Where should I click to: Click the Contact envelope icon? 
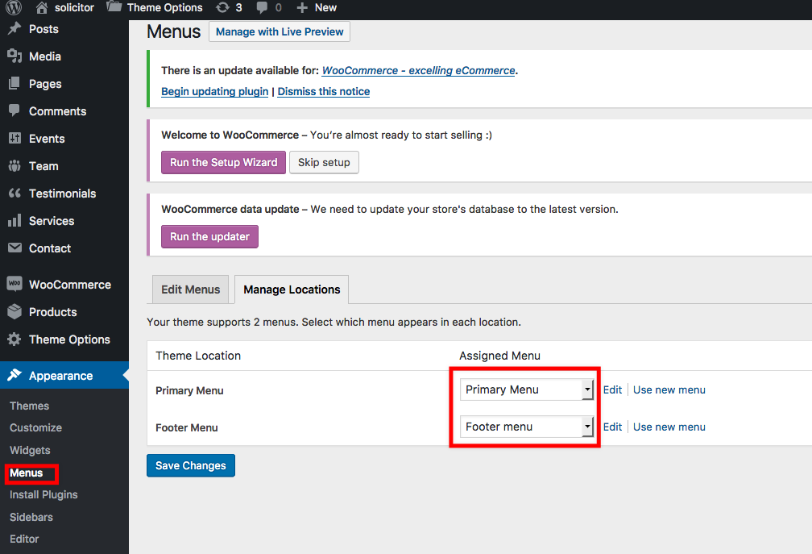[x=14, y=248]
